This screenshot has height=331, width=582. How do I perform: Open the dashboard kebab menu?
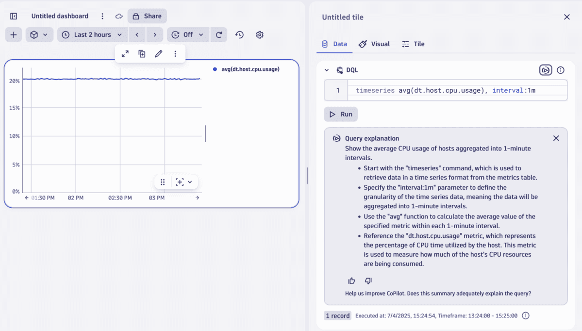point(102,16)
